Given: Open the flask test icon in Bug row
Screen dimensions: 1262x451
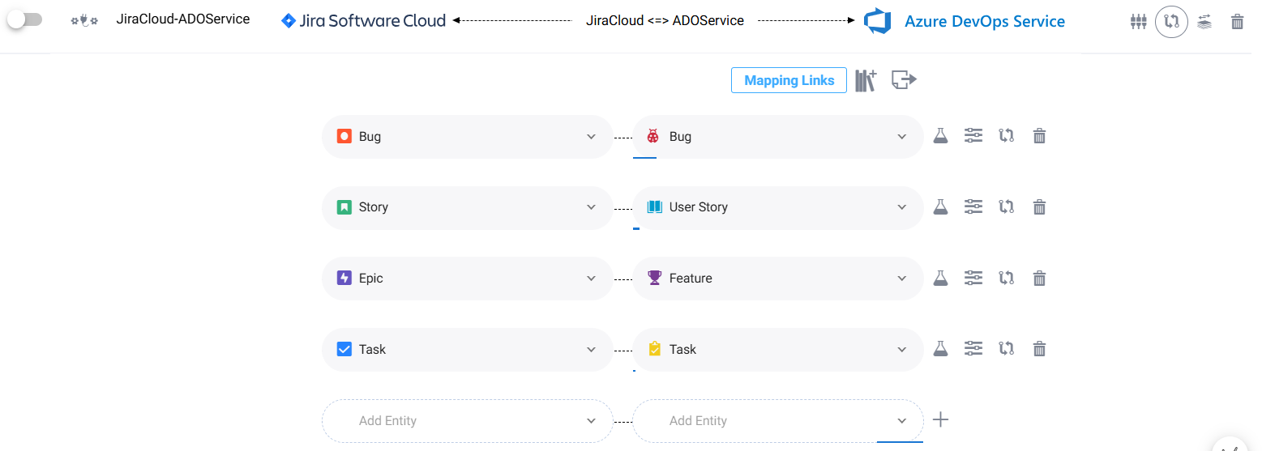Looking at the screenshot, I should tap(940, 136).
